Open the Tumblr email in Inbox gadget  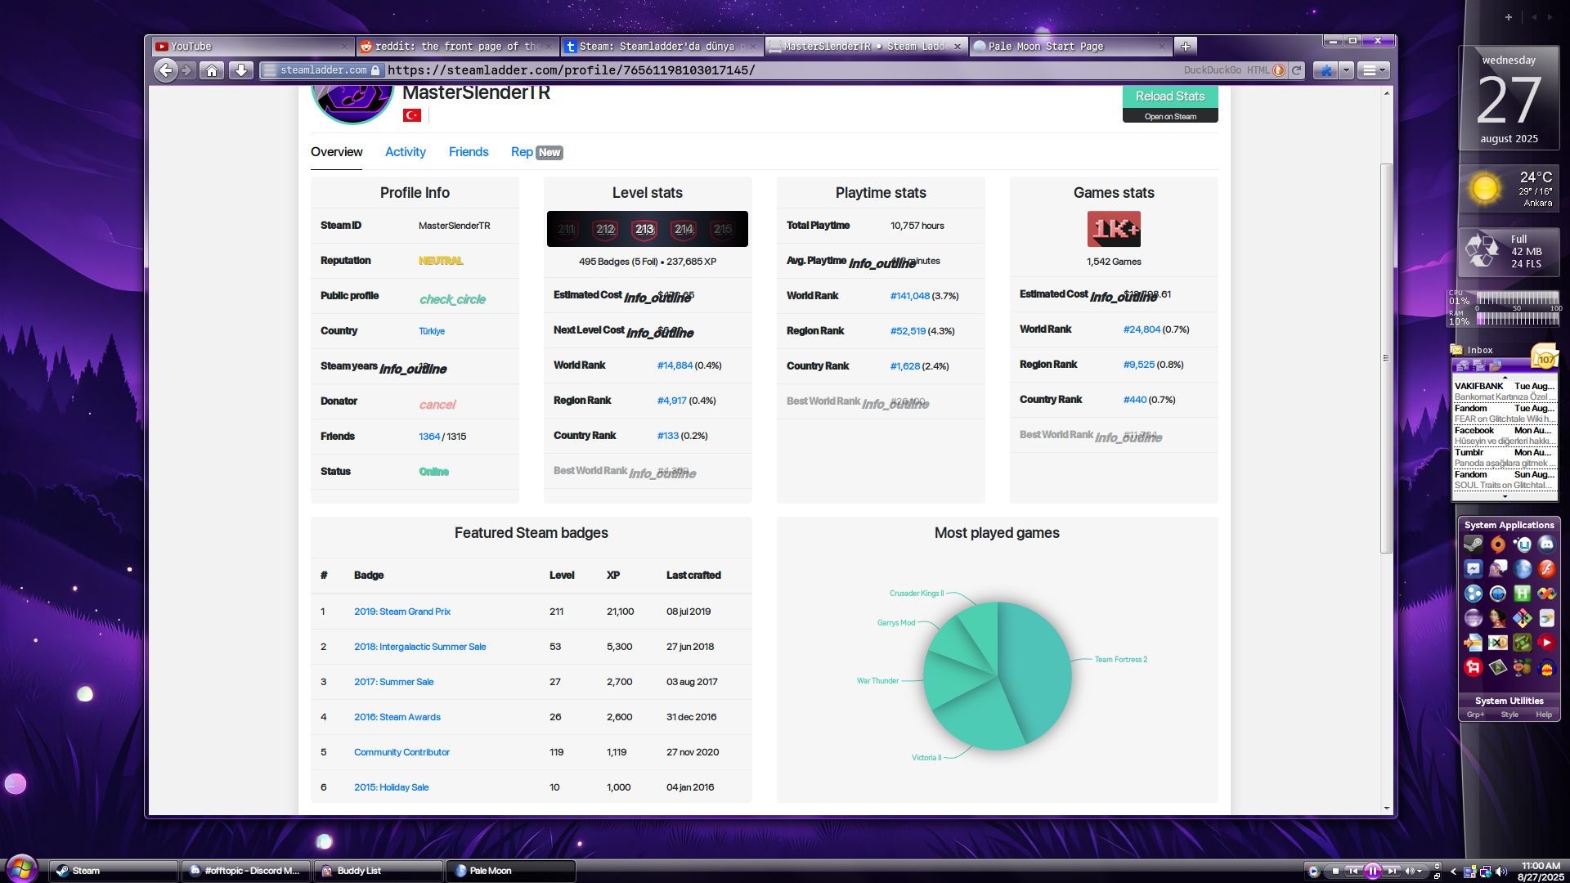pos(1505,458)
